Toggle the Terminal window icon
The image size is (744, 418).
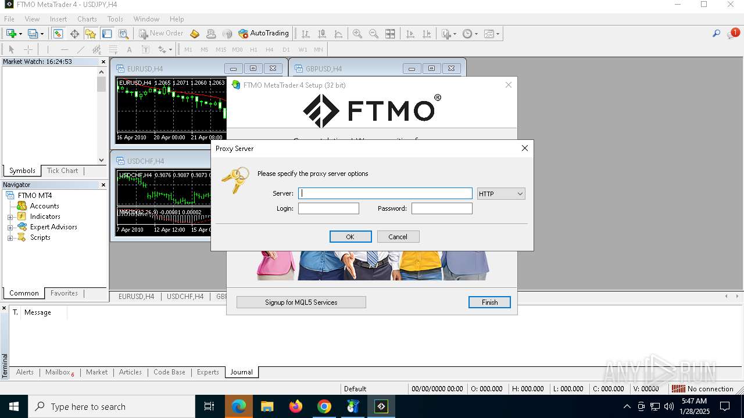107,34
